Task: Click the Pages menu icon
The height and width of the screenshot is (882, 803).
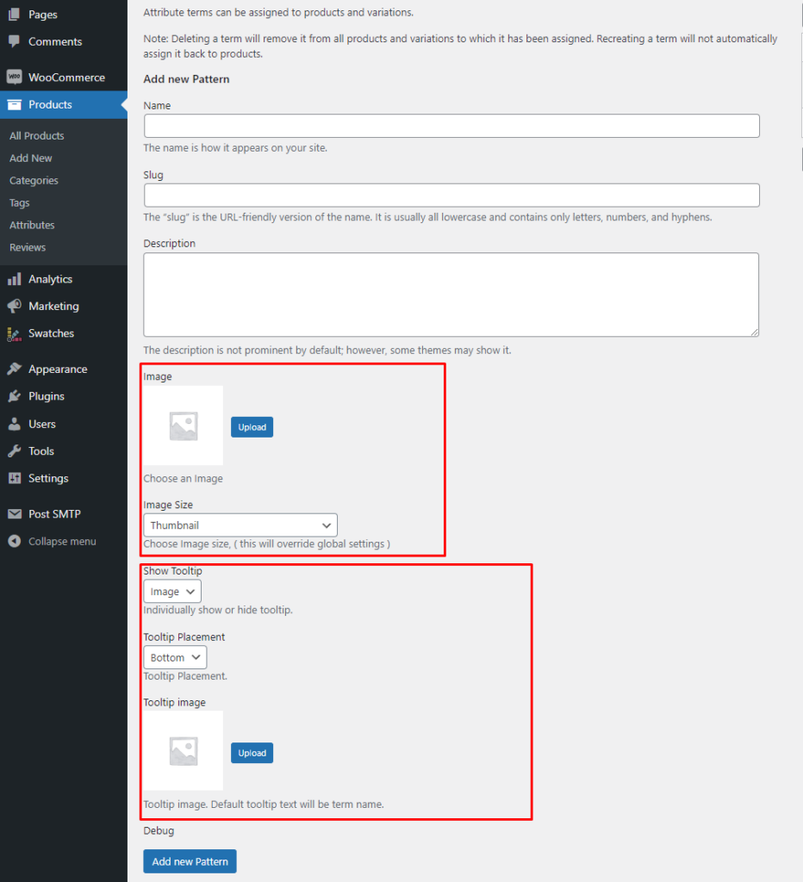Action: click(14, 14)
